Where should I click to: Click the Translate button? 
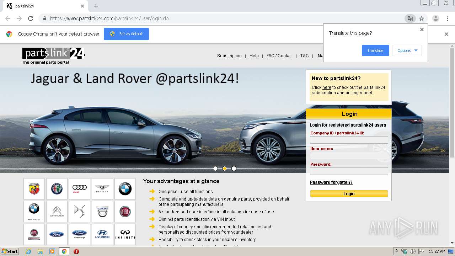point(375,50)
